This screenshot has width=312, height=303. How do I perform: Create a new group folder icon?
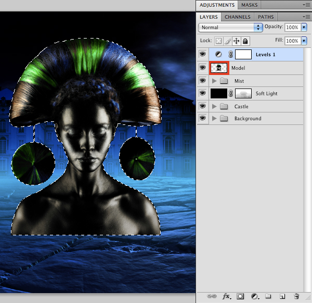coord(268,296)
